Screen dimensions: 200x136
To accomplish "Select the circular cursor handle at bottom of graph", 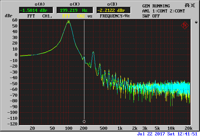I will pyautogui.click(x=84, y=121).
